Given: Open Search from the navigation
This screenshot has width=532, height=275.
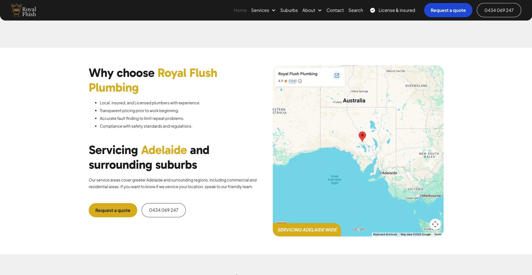Looking at the screenshot, I should pos(356,10).
